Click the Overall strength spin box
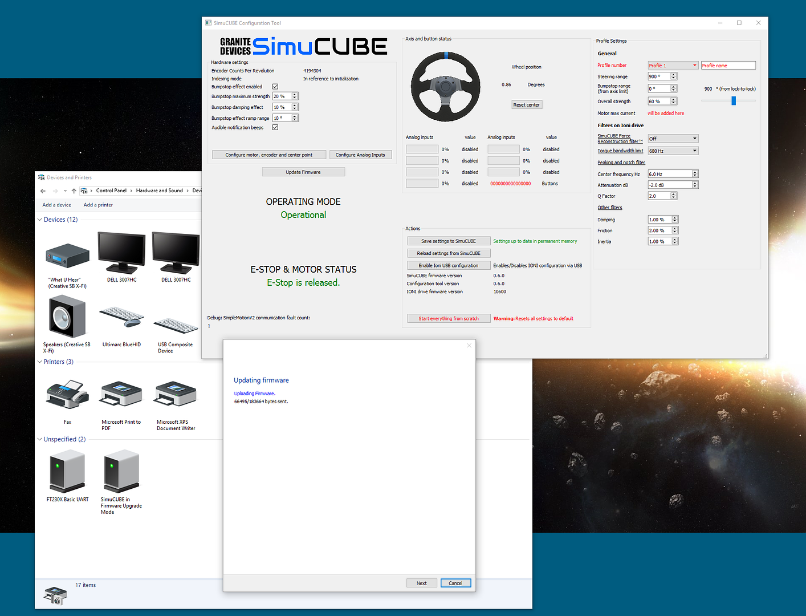This screenshot has width=806, height=616. [x=662, y=101]
